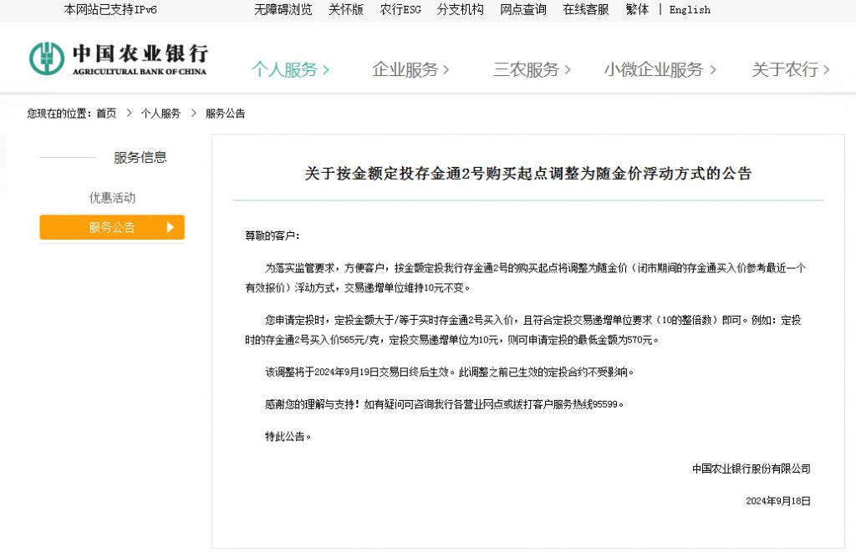This screenshot has width=856, height=552.
Task: Click the Agricultural Bank of China logo
Action: coord(118,58)
